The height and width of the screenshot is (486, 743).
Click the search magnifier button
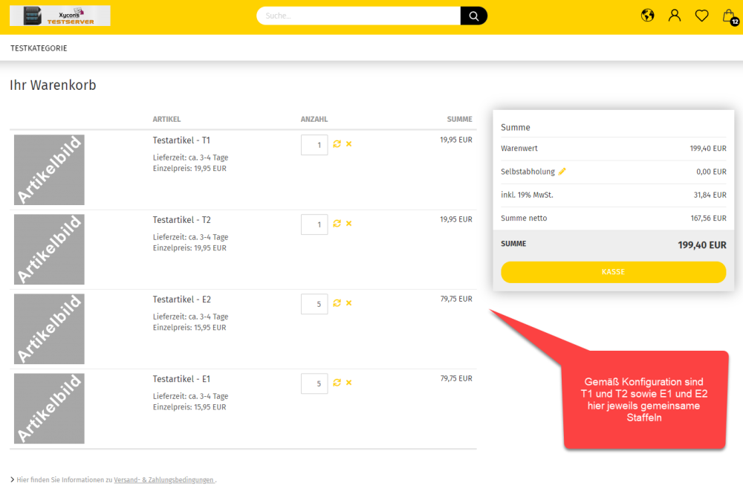pos(473,16)
